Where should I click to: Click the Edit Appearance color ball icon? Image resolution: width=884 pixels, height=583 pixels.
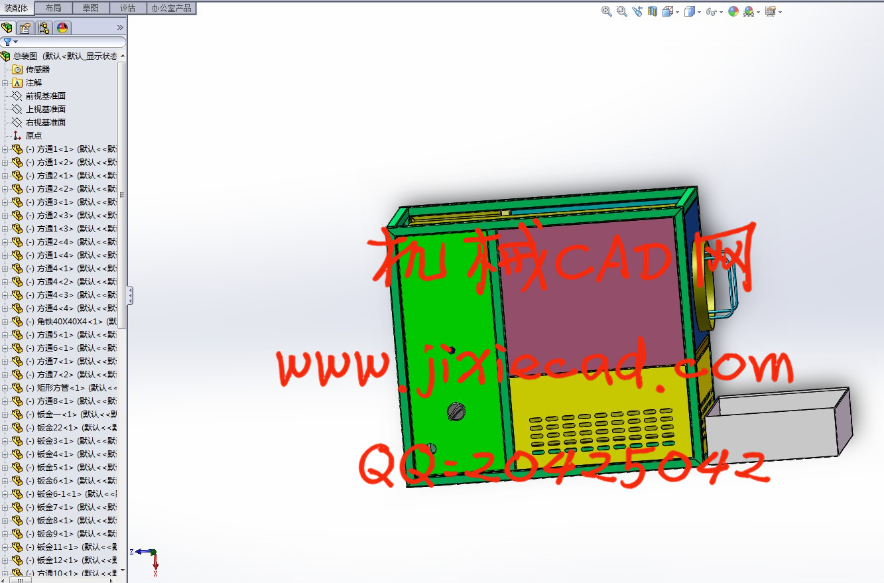(x=733, y=11)
